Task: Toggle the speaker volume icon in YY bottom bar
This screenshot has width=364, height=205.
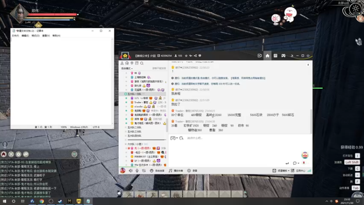Action: coord(131,170)
